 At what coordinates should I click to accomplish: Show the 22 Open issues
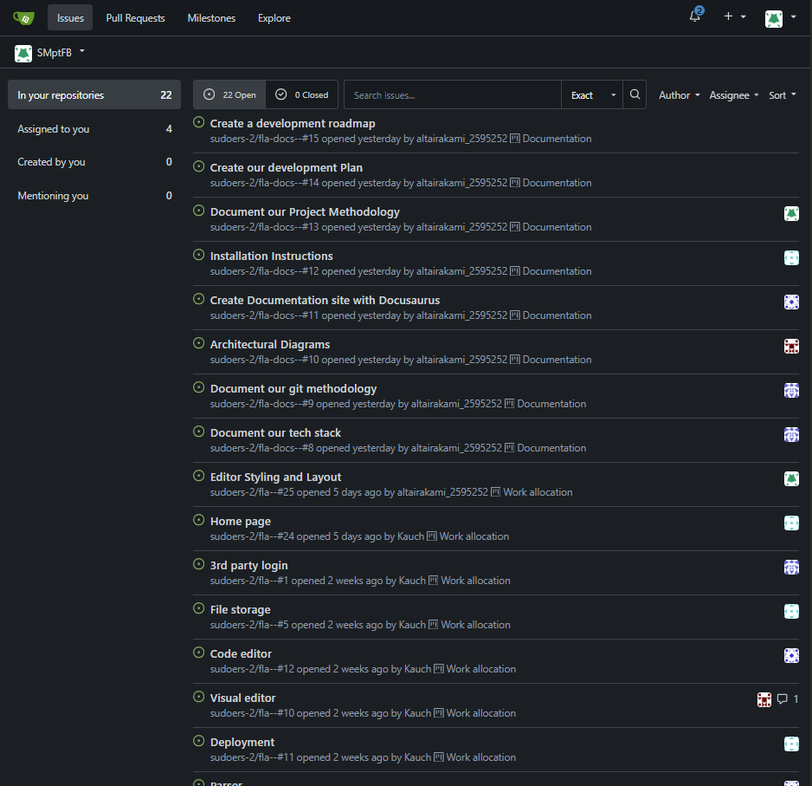point(229,94)
